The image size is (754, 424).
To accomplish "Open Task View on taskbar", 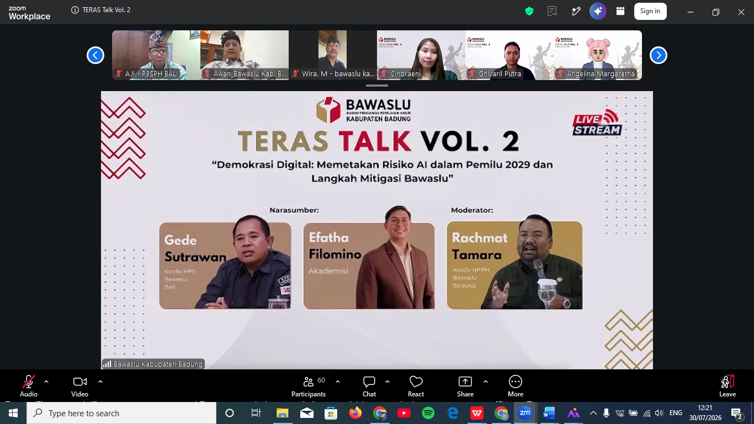I will [x=256, y=413].
